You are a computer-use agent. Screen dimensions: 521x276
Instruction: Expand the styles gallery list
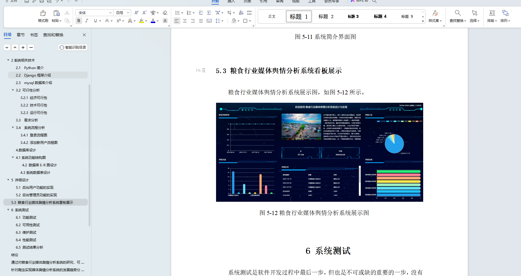pos(423,21)
